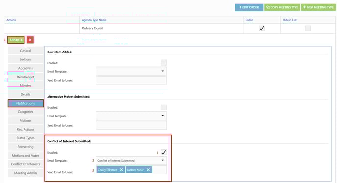The height and width of the screenshot is (183, 337).
Task: Click the Update button
Action: tap(16, 40)
